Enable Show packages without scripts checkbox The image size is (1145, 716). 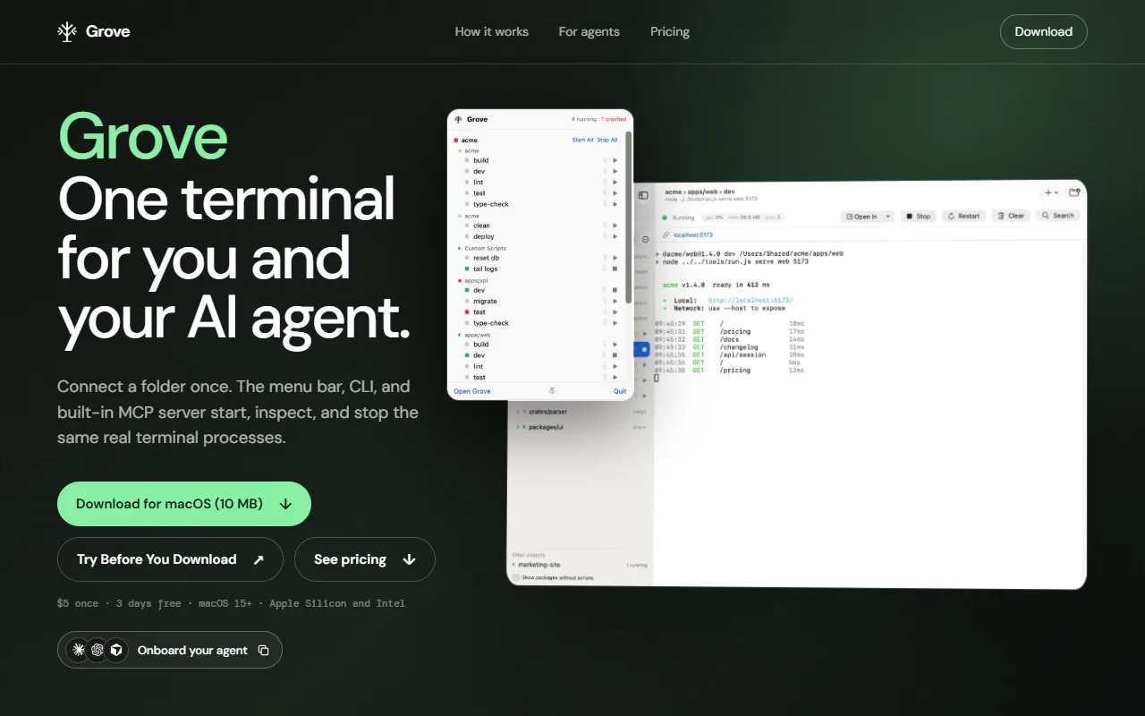click(515, 577)
